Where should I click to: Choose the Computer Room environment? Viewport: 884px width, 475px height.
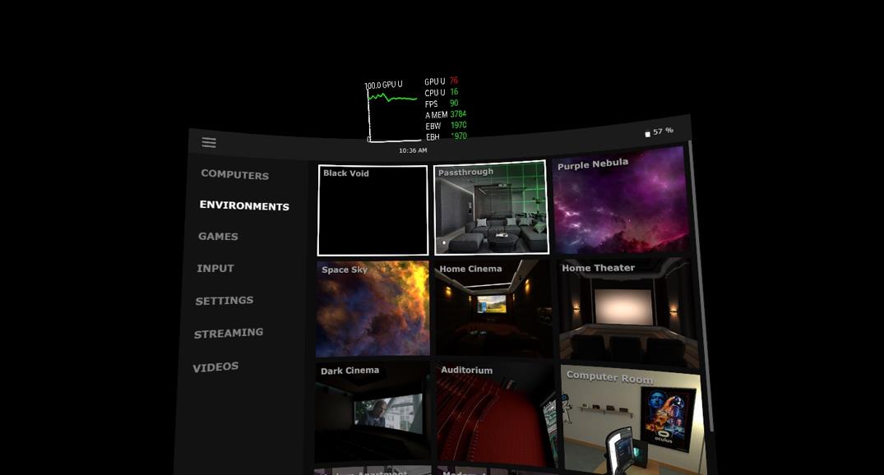point(634,420)
